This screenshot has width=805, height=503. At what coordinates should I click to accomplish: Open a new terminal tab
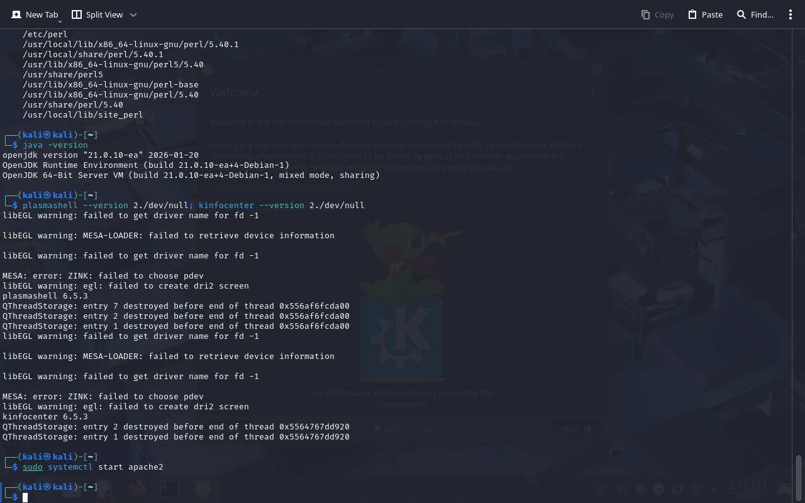pos(35,14)
